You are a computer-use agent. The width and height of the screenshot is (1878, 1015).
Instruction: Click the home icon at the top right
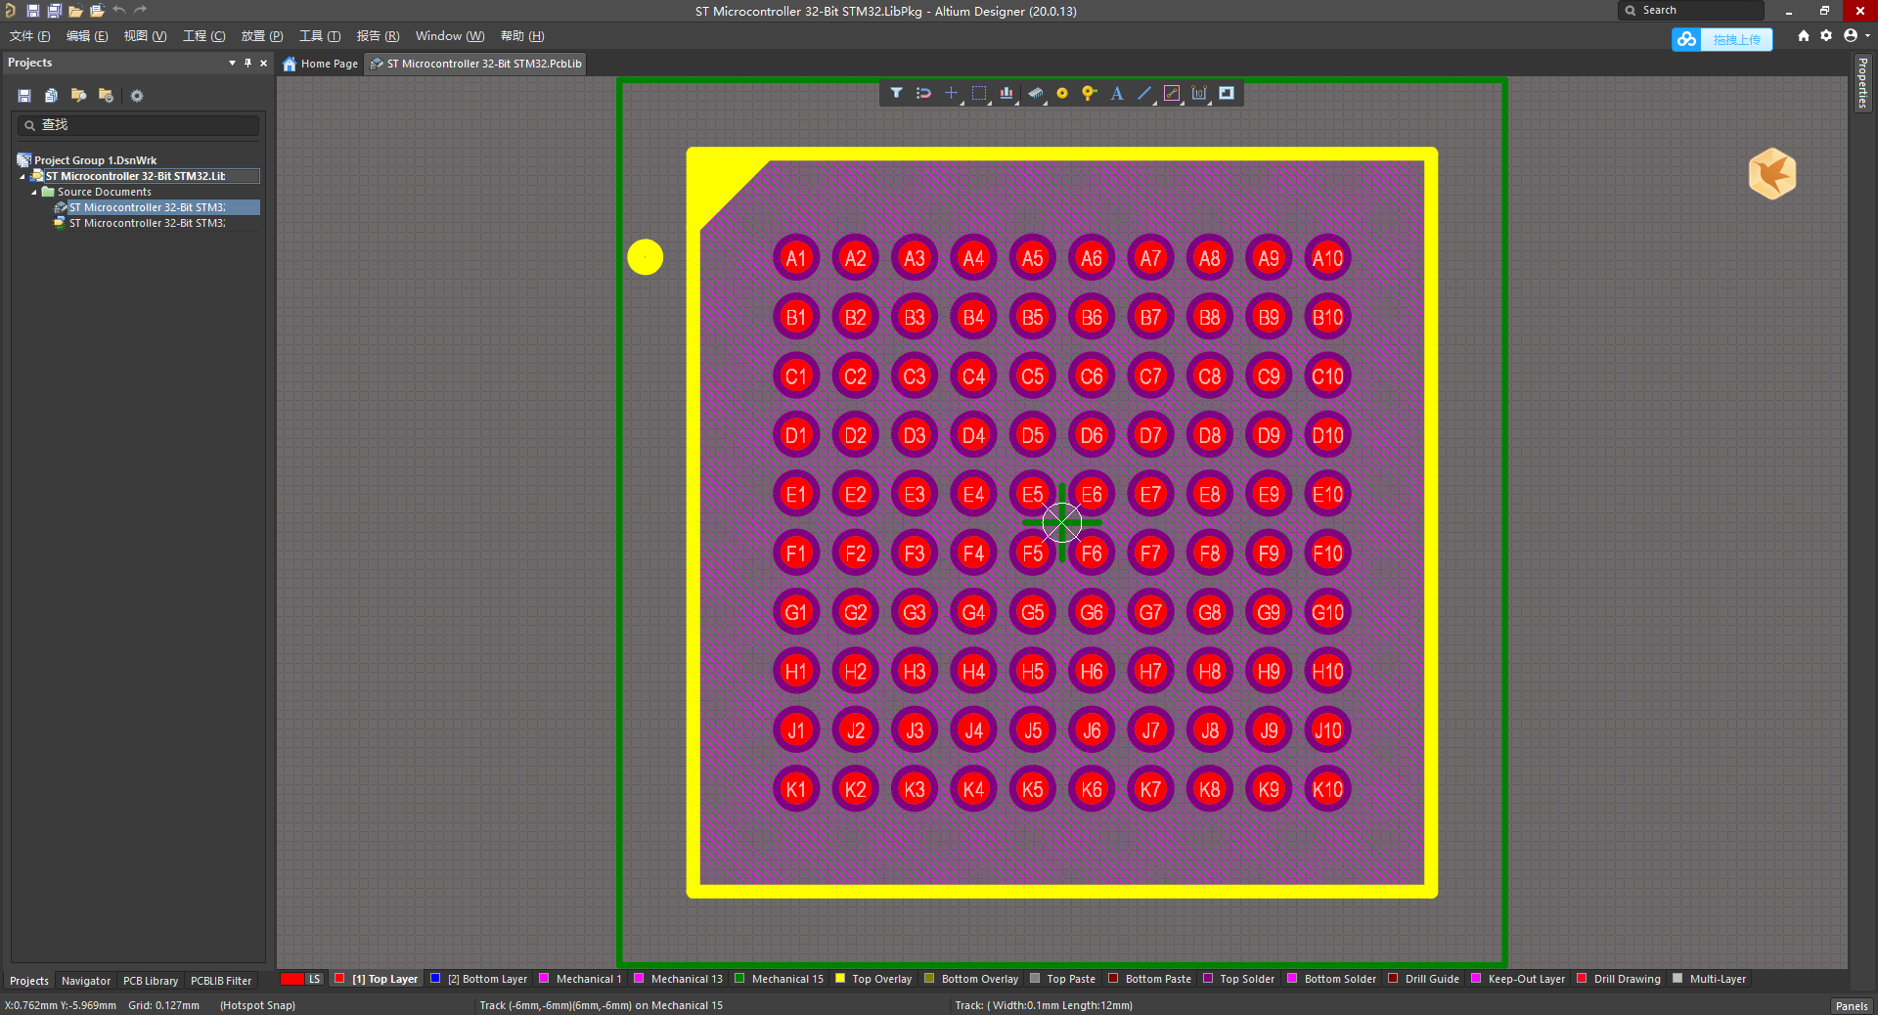point(1804,36)
